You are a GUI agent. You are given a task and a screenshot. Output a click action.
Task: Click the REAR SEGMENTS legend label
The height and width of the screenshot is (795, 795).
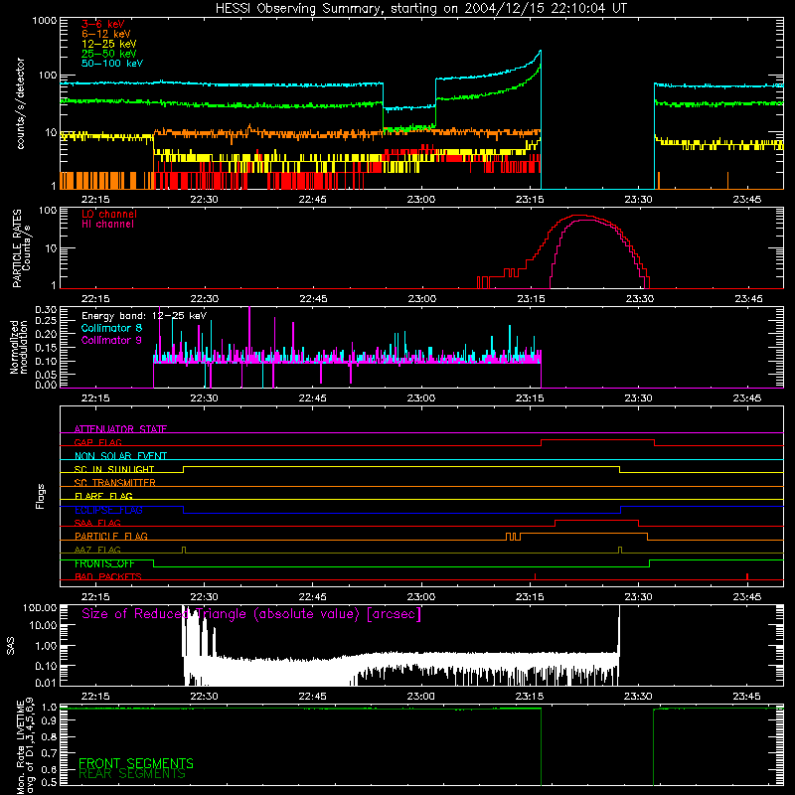click(132, 774)
